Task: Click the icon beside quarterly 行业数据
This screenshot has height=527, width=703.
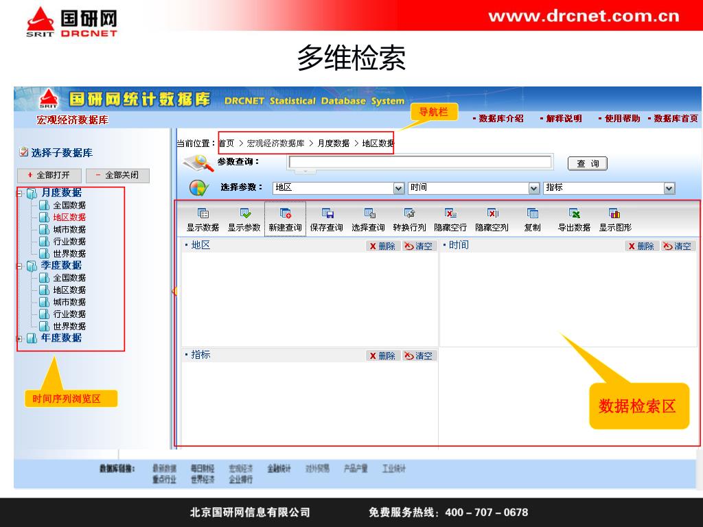Action: click(44, 314)
